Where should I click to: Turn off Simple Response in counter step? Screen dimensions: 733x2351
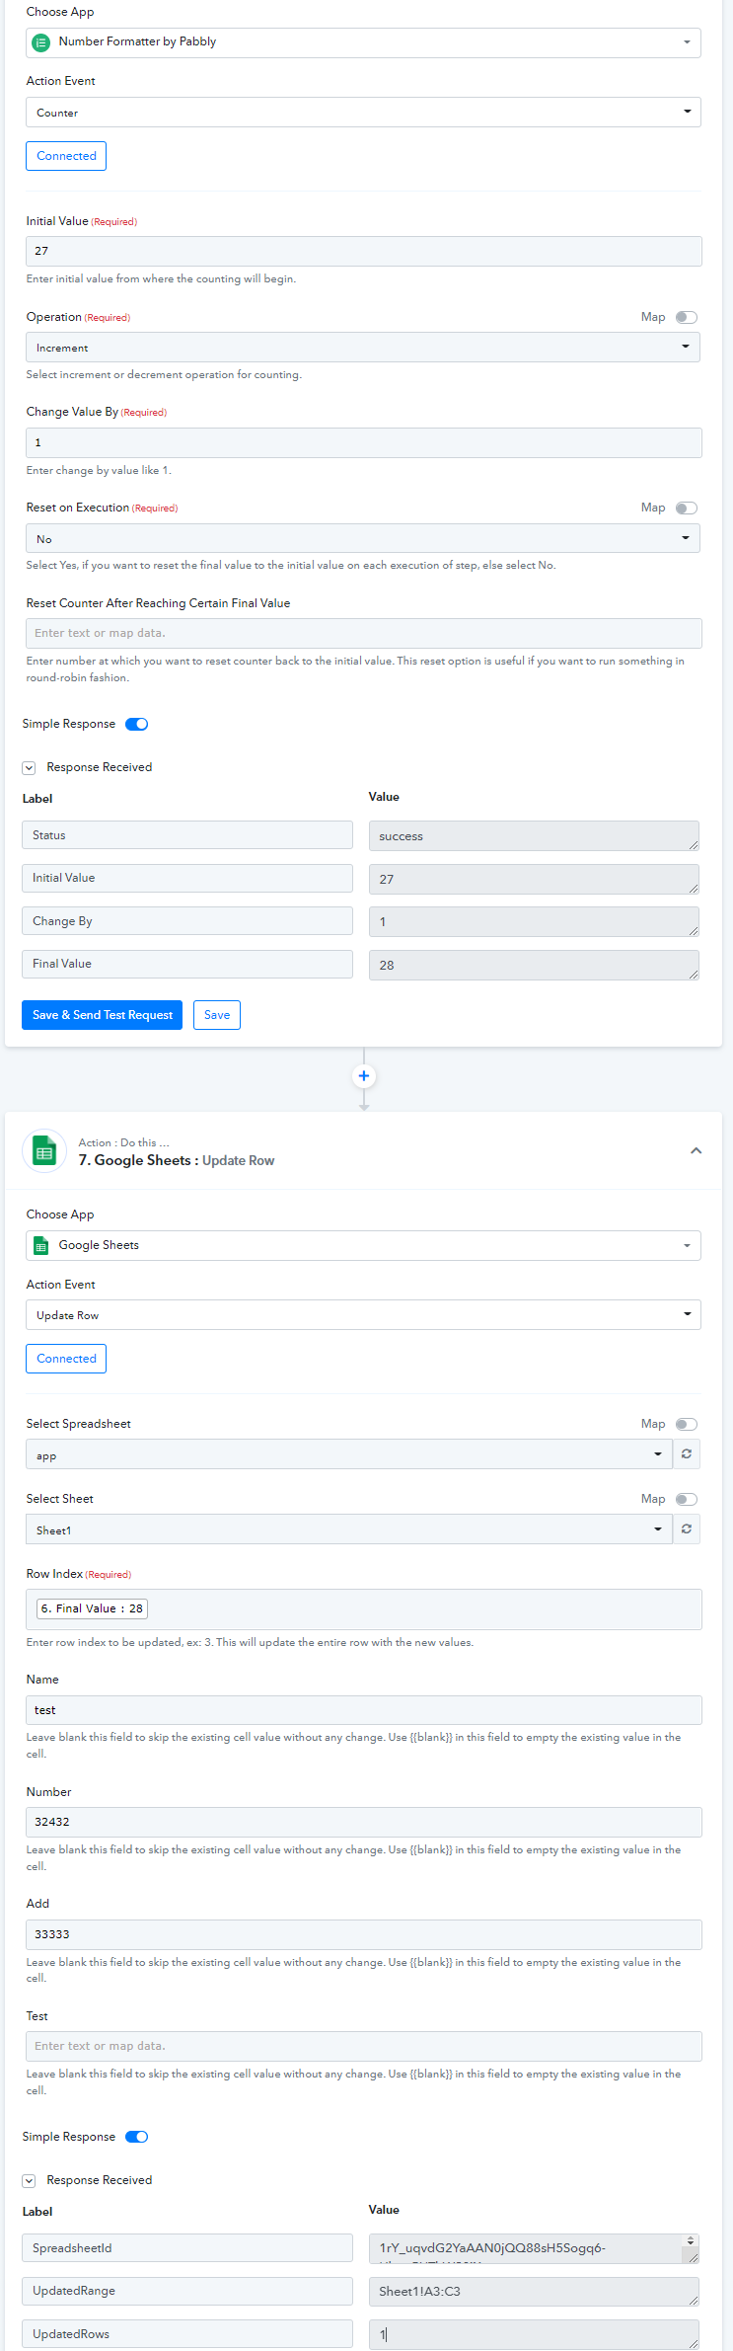coord(137,724)
